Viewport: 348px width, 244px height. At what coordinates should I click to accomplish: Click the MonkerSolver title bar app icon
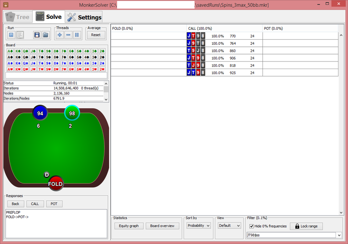click(6, 4)
